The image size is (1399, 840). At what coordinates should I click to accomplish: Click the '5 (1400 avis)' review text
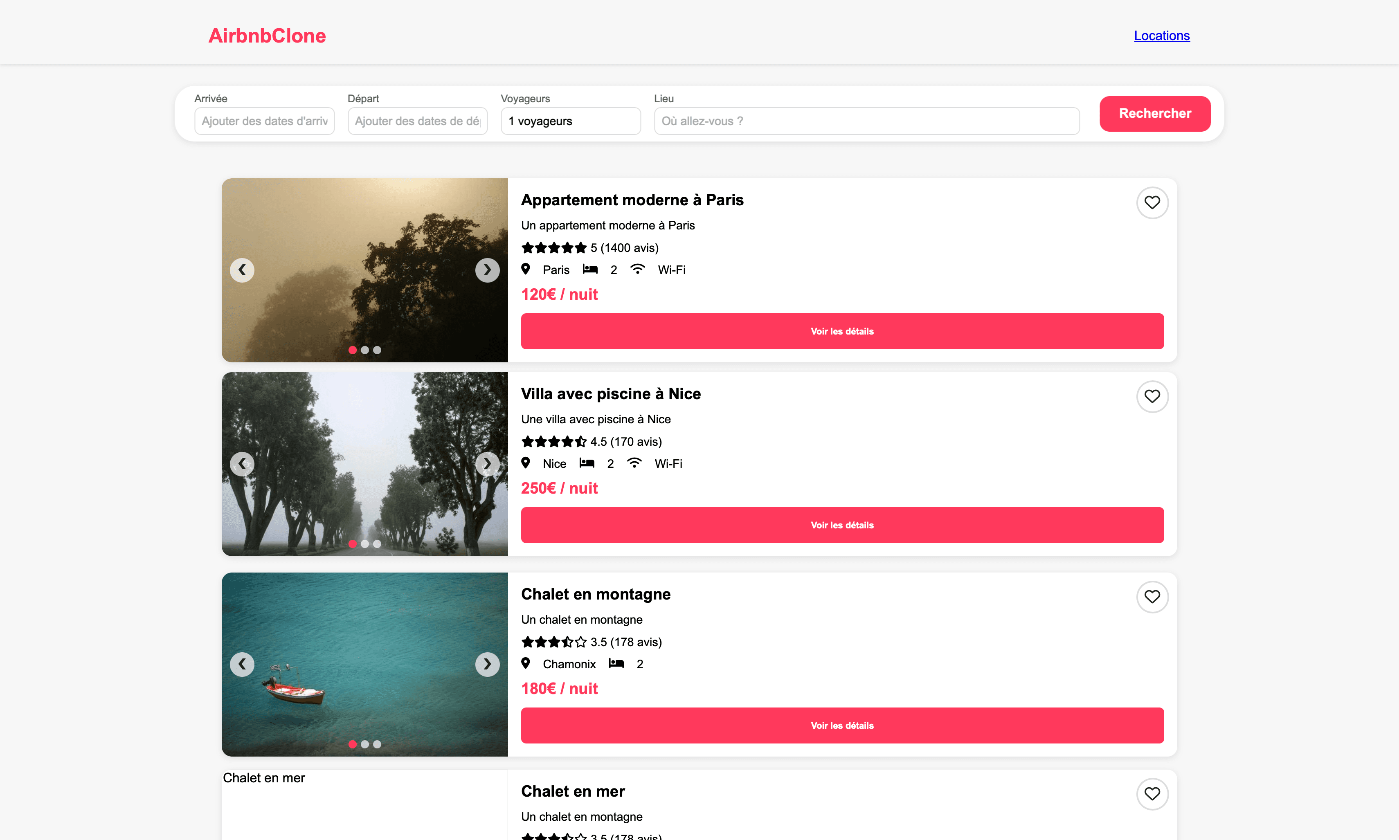coord(624,247)
